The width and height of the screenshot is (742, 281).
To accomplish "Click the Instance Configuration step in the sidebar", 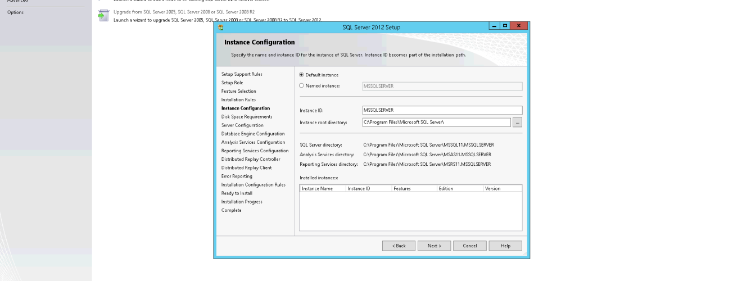I will click(246, 108).
